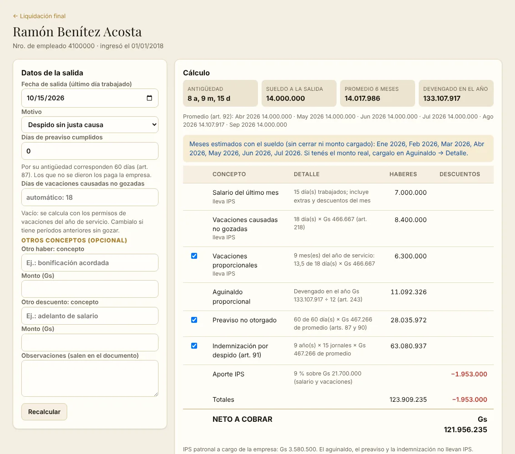
Task: Click the NETO A COBRAR label
Action: 243,419
